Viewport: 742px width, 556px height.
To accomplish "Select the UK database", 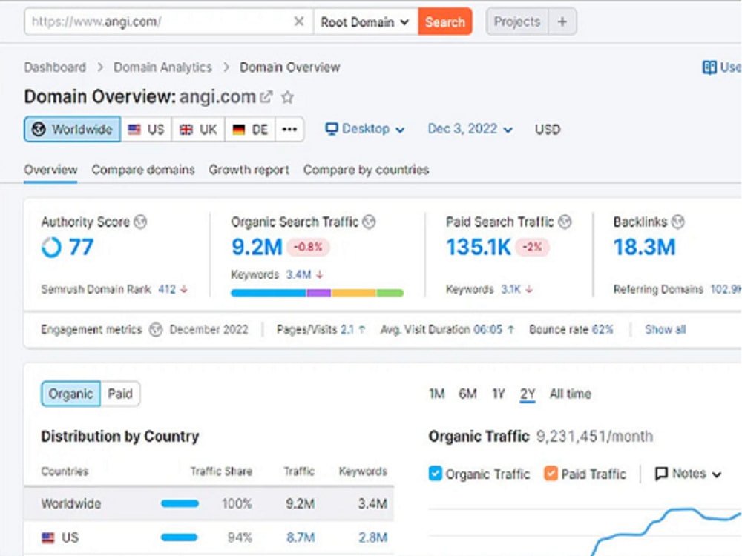I will tap(199, 129).
